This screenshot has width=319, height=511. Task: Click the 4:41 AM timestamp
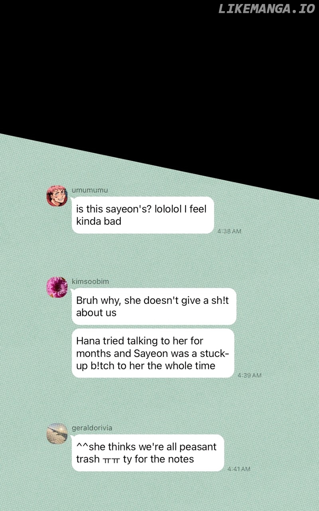tap(239, 469)
